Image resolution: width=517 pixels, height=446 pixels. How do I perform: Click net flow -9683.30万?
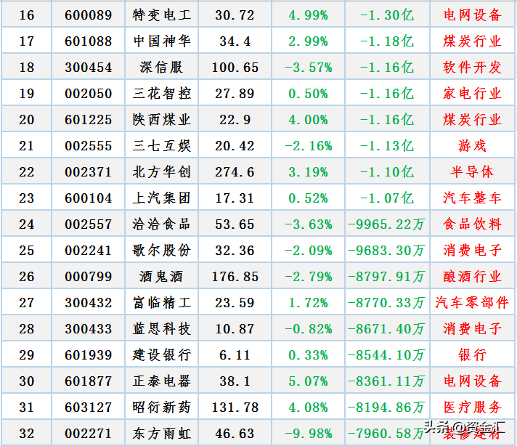coord(387,251)
